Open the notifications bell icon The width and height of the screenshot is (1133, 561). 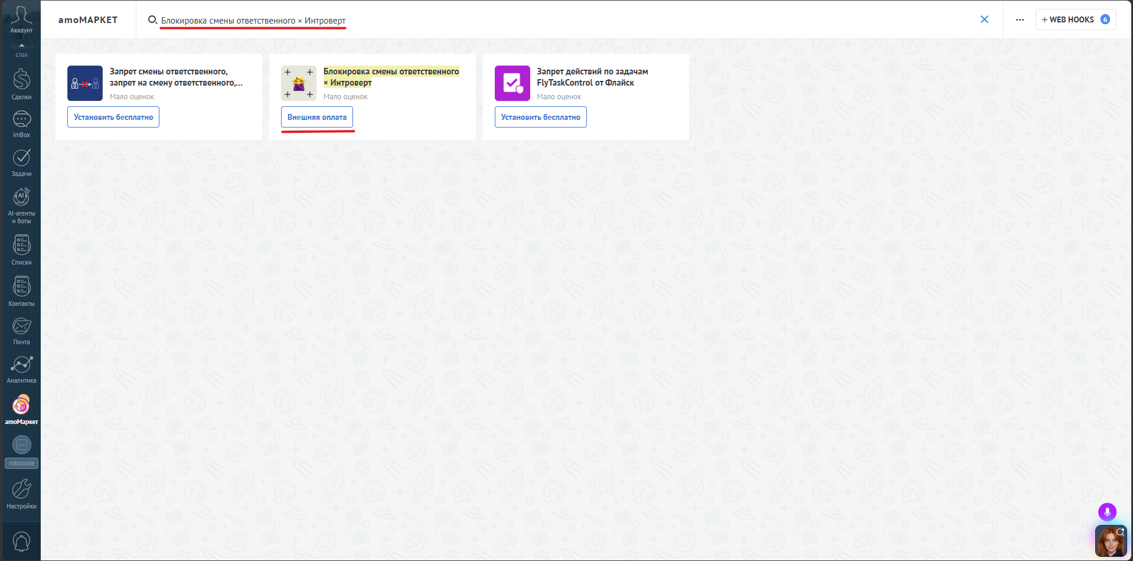[21, 542]
